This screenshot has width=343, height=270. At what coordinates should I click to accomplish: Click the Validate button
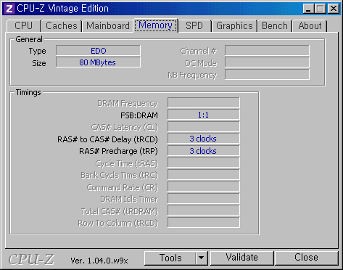pyautogui.click(x=241, y=258)
